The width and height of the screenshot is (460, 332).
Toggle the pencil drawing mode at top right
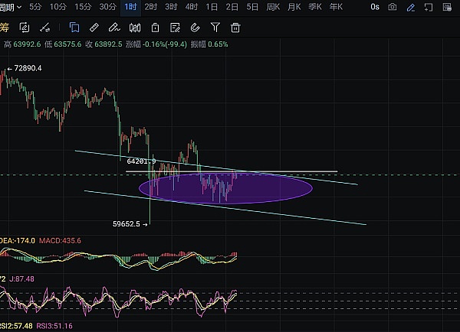[x=411, y=6]
